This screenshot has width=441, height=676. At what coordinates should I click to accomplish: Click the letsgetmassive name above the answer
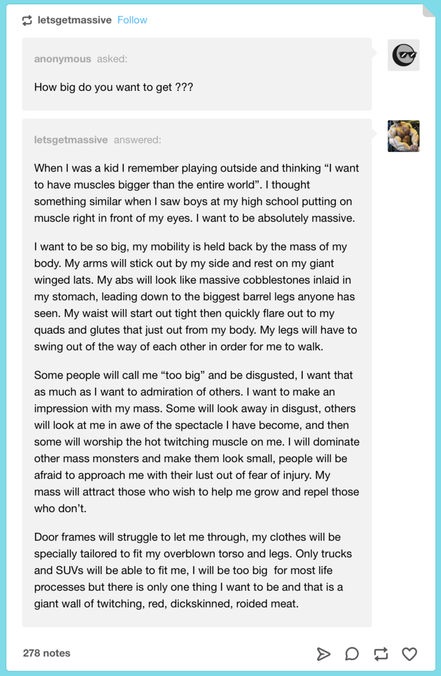[71, 140]
